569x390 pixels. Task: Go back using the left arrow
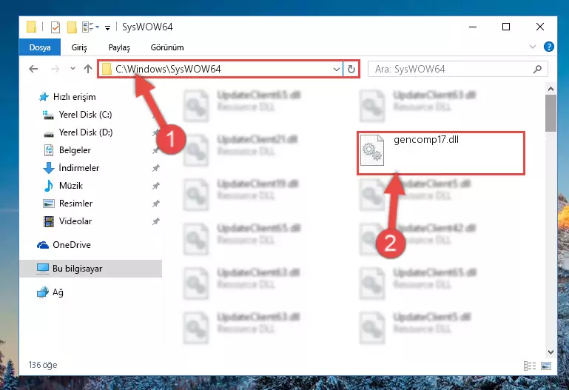click(33, 69)
